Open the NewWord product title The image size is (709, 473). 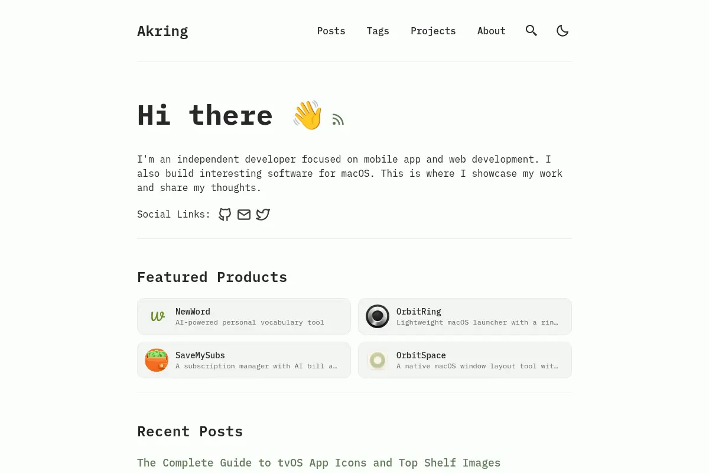coord(193,312)
